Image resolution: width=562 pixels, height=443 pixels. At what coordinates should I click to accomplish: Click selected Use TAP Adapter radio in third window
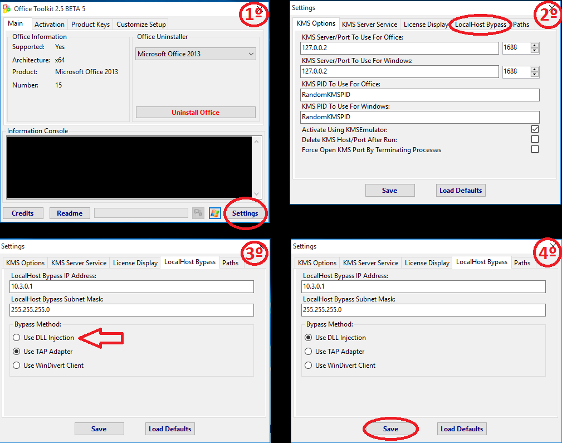tap(17, 352)
